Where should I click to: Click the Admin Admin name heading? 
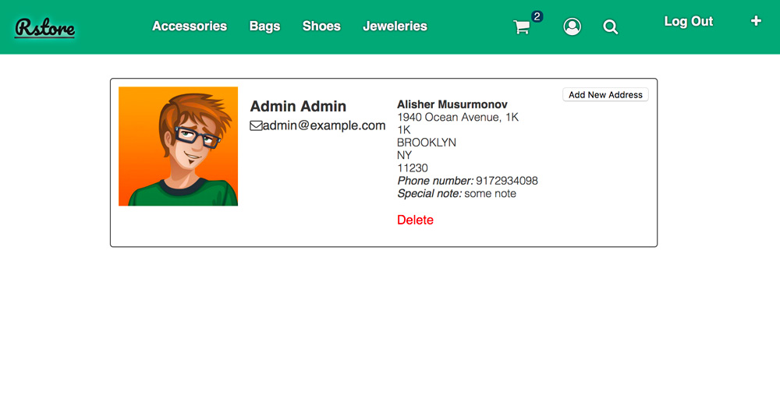298,107
